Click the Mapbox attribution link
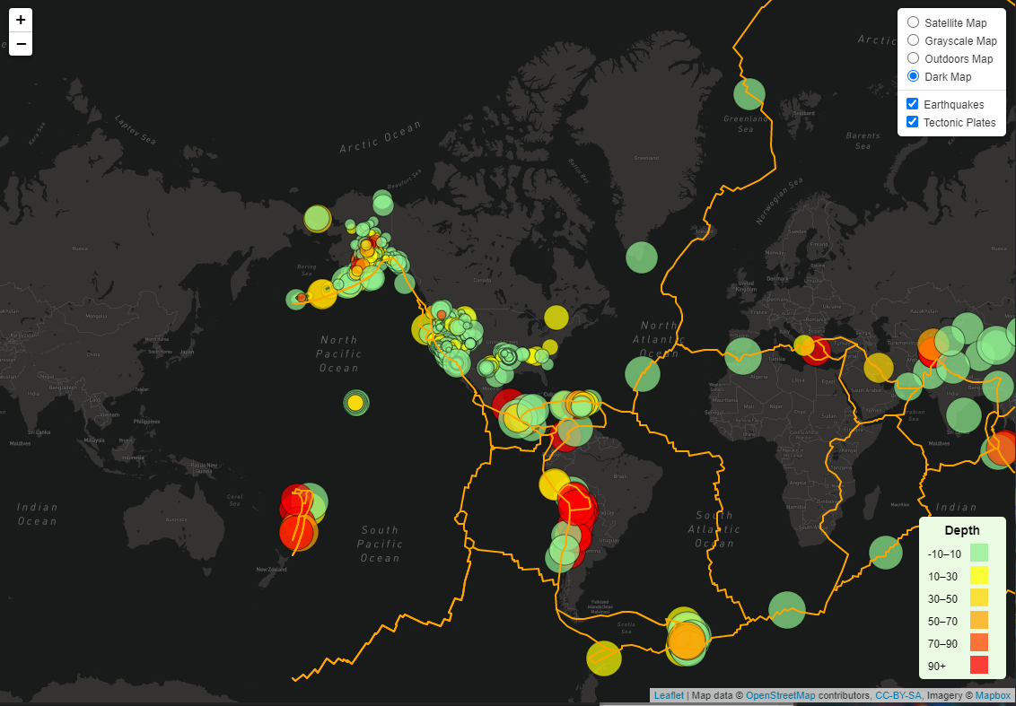The height and width of the screenshot is (706, 1016). click(x=992, y=695)
